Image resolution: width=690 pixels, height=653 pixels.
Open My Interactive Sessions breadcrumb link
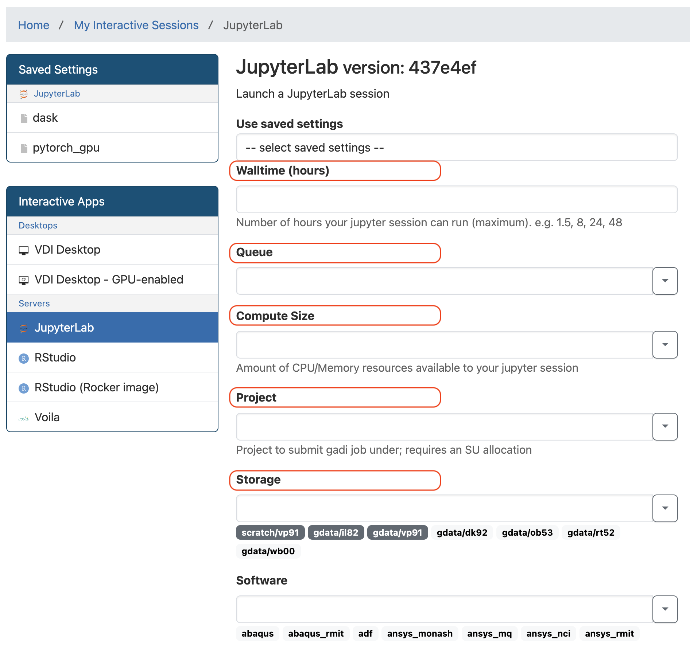tap(136, 25)
